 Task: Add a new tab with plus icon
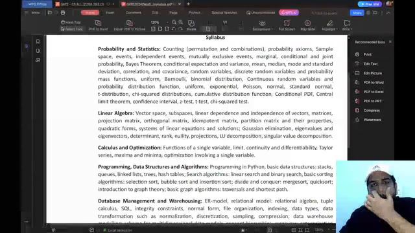[x=188, y=4]
